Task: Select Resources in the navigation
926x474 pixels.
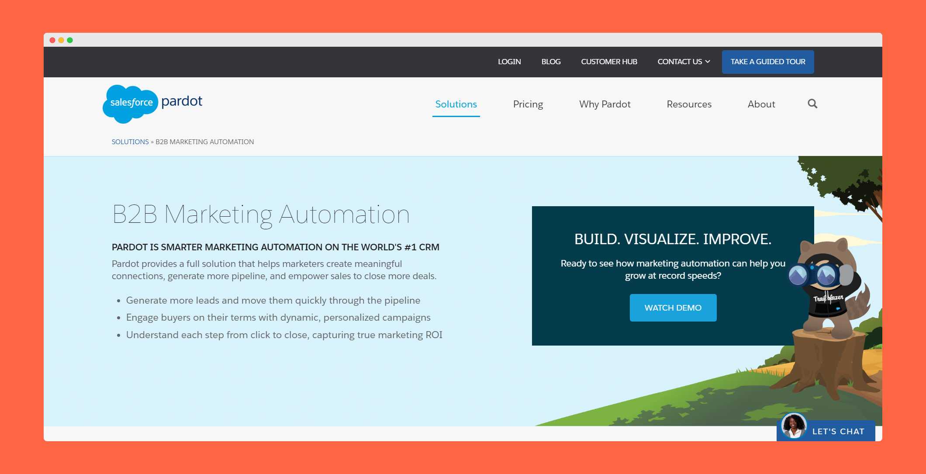Action: tap(689, 104)
